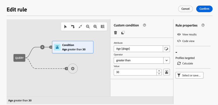
Task: Open Select or save filter button
Action: pyautogui.click(x=190, y=75)
